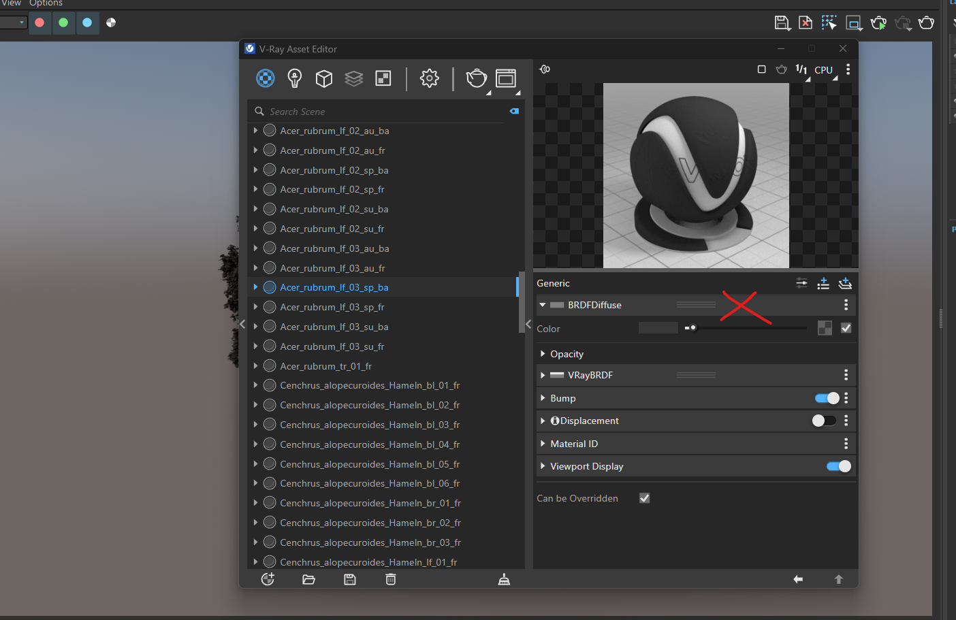Expand Acer_rubrum_lf_02_au_ba tree arrow
956x620 pixels.
[255, 131]
